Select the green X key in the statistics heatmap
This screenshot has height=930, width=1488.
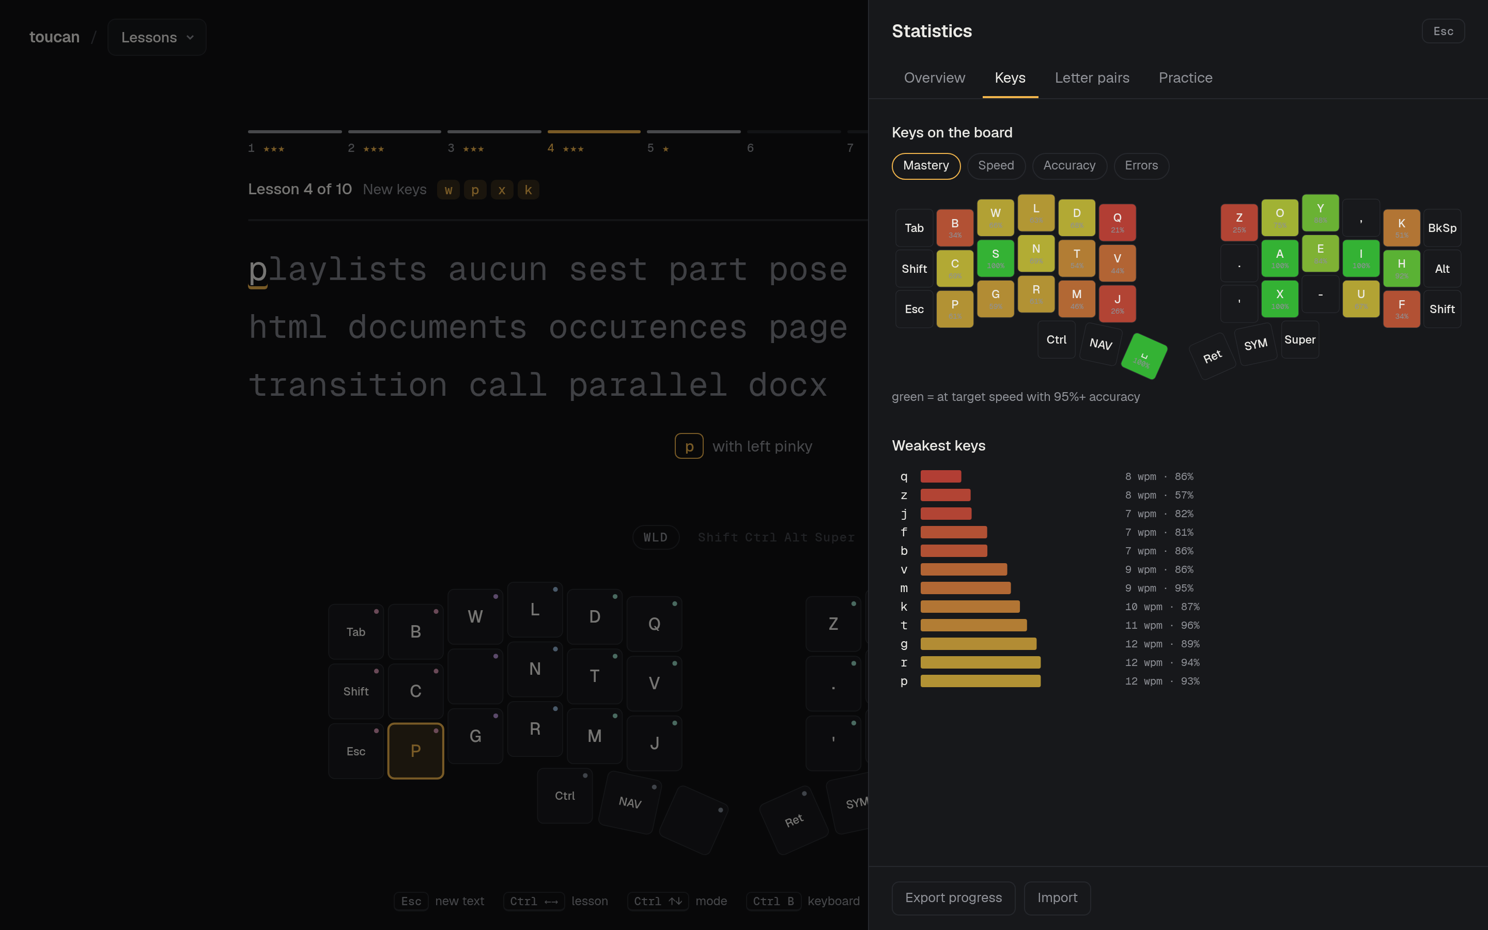pos(1280,299)
